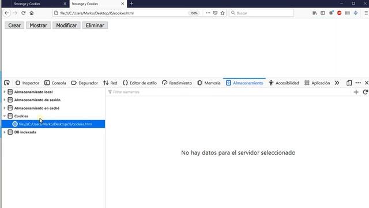Screen dimensions: 369x208
Task: Open the Accesibilidad tab
Action: [x=284, y=83]
